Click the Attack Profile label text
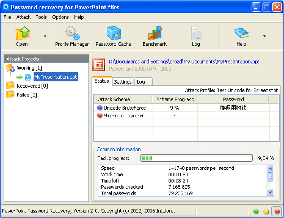Viewport: 284px width, 218px height. tap(231, 90)
